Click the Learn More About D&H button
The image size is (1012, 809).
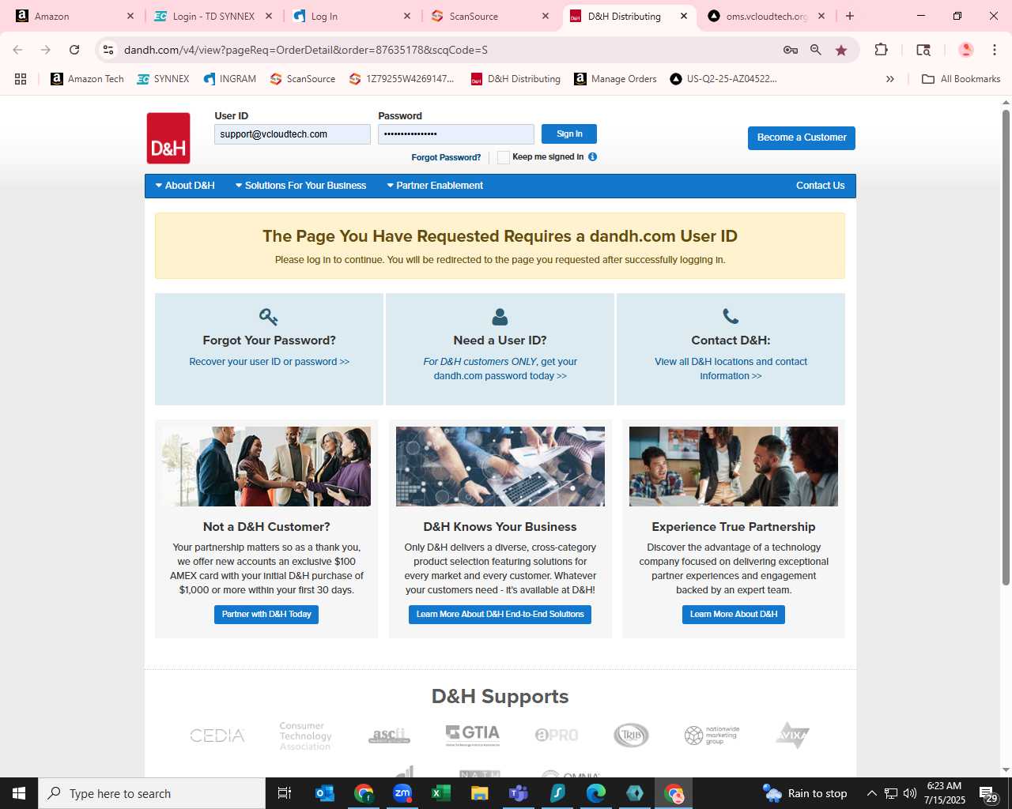coord(734,615)
